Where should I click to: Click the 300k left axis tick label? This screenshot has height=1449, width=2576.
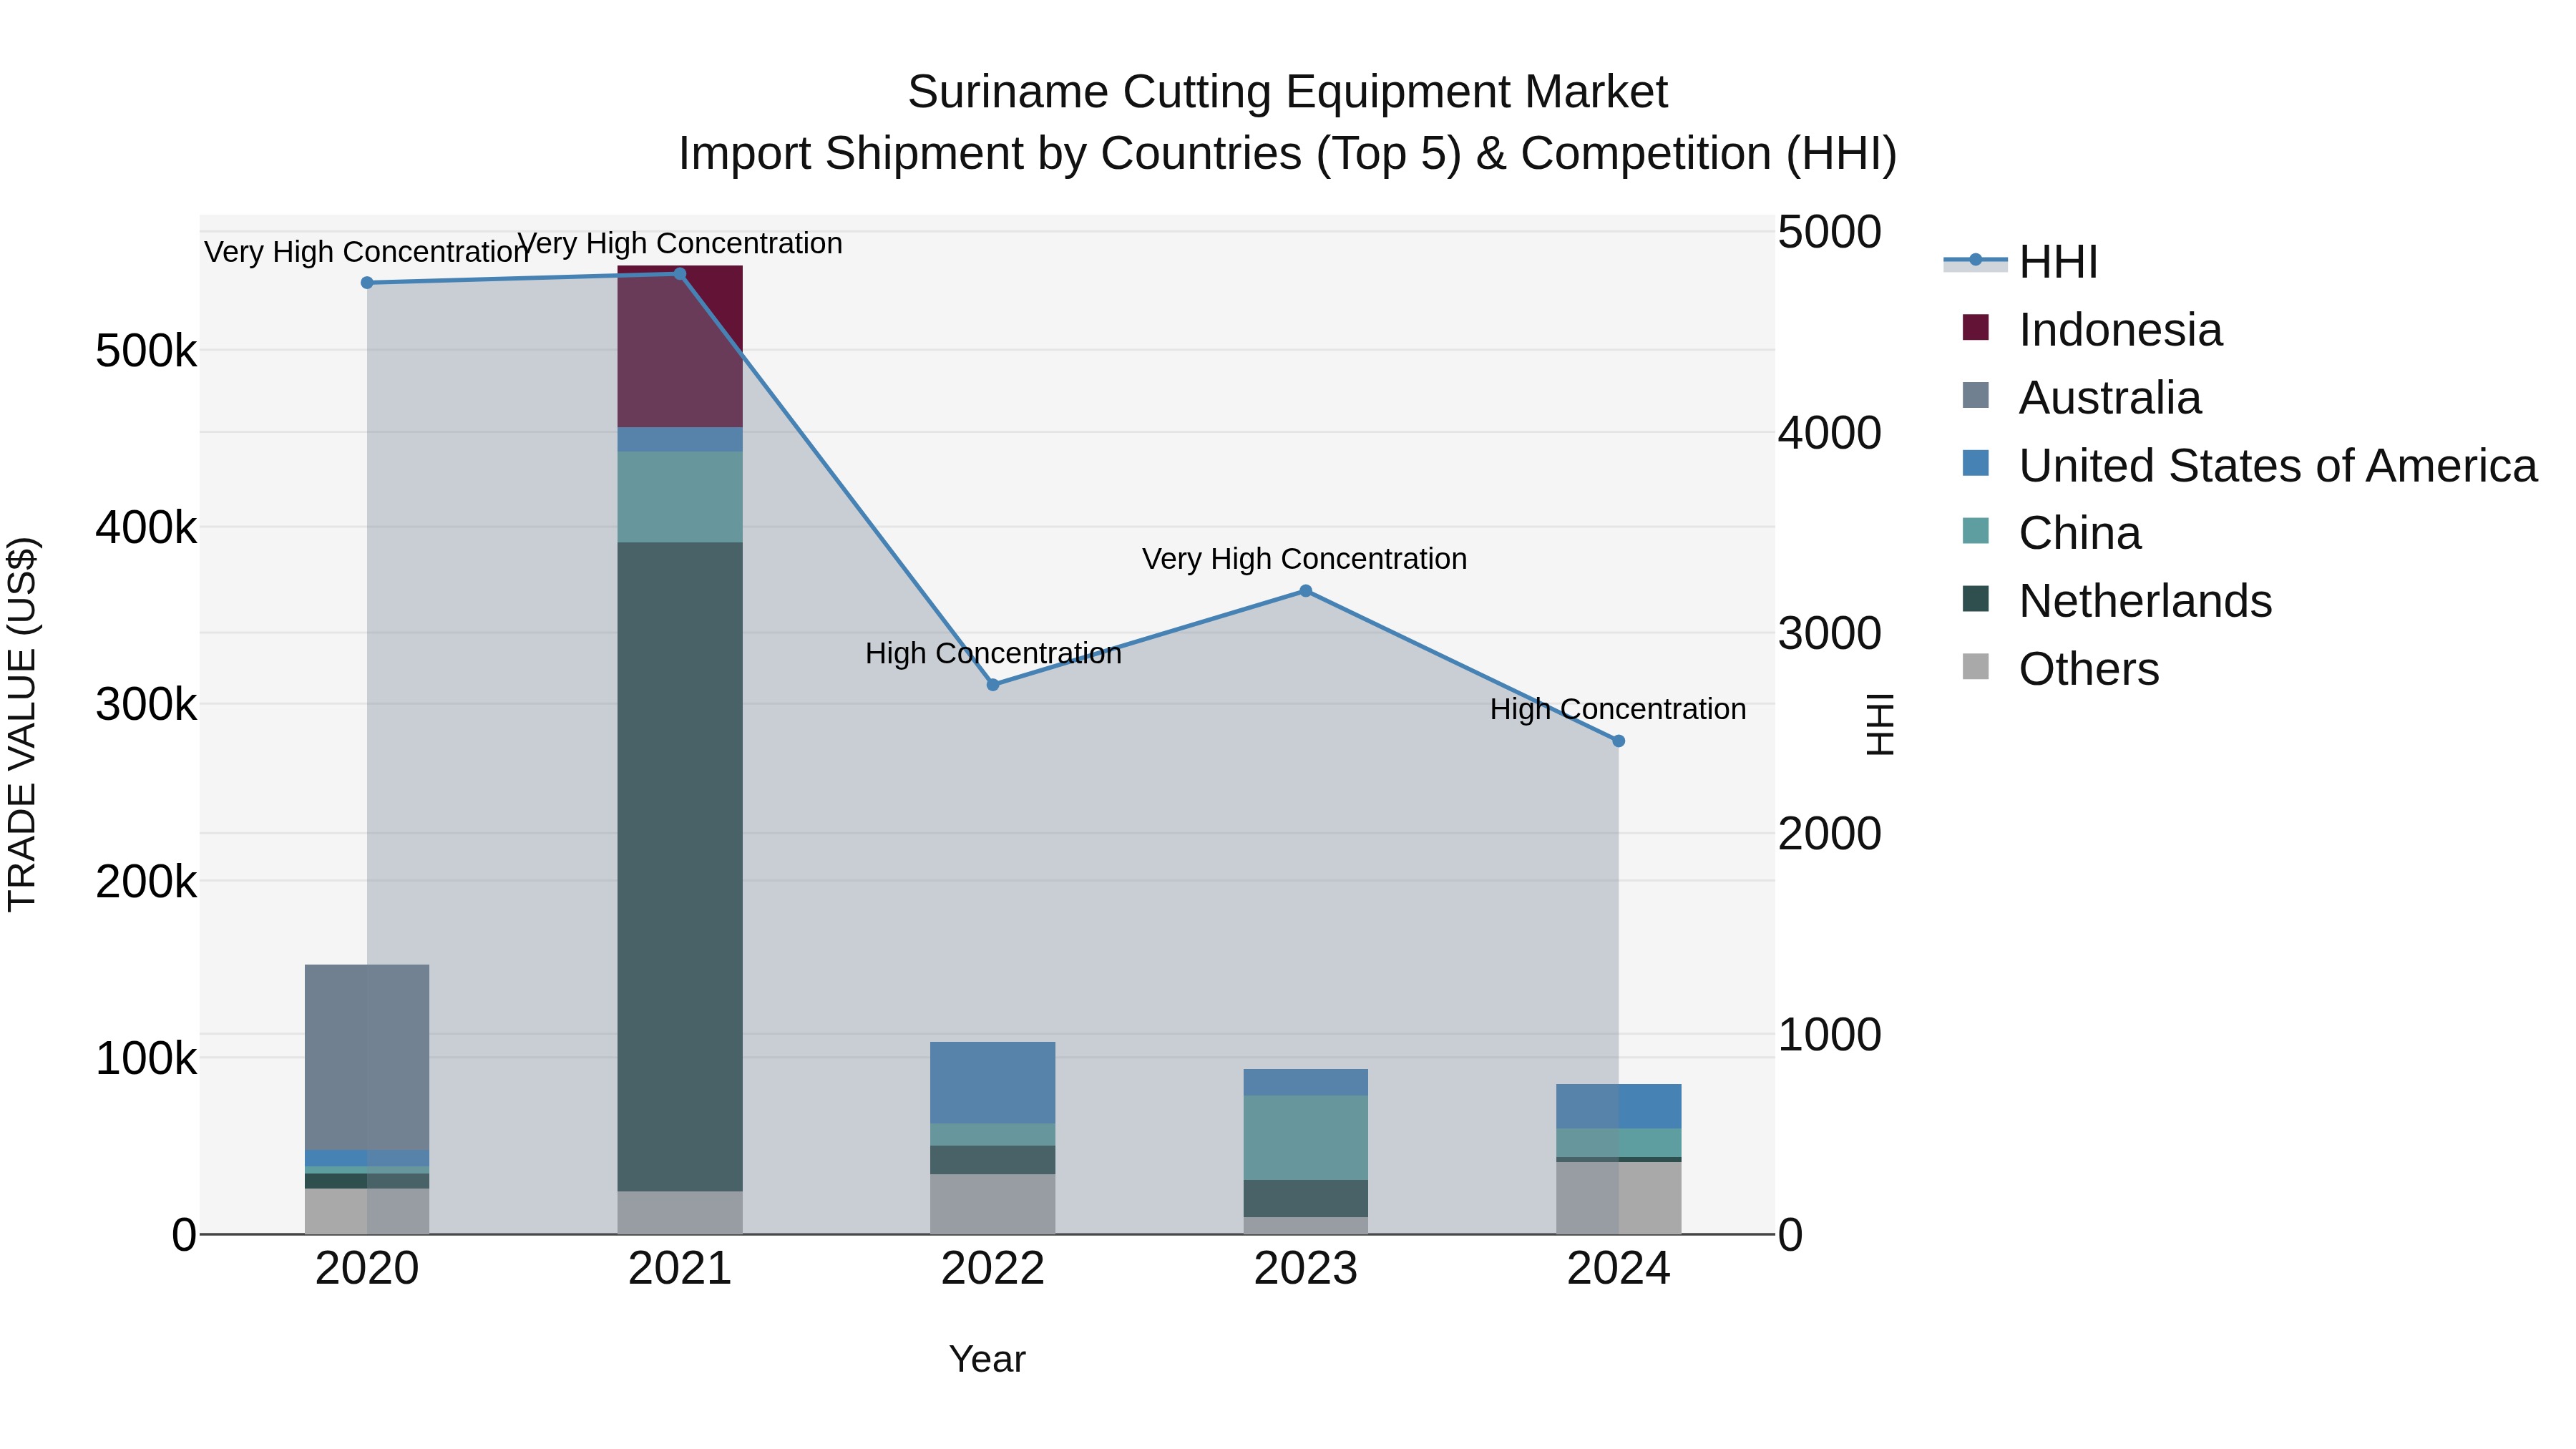(x=146, y=705)
